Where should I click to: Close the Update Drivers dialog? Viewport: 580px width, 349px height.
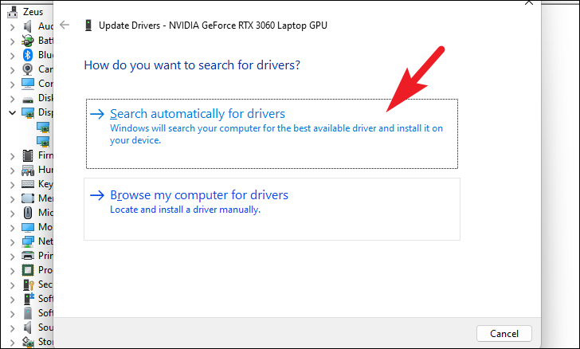click(529, 2)
